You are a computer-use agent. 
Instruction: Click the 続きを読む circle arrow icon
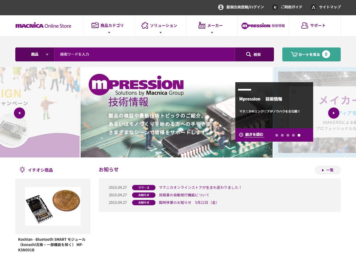[x=241, y=135]
